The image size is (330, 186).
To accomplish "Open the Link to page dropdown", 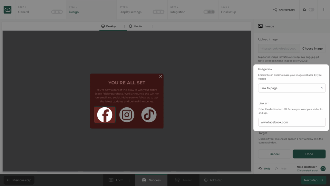I will point(292,88).
